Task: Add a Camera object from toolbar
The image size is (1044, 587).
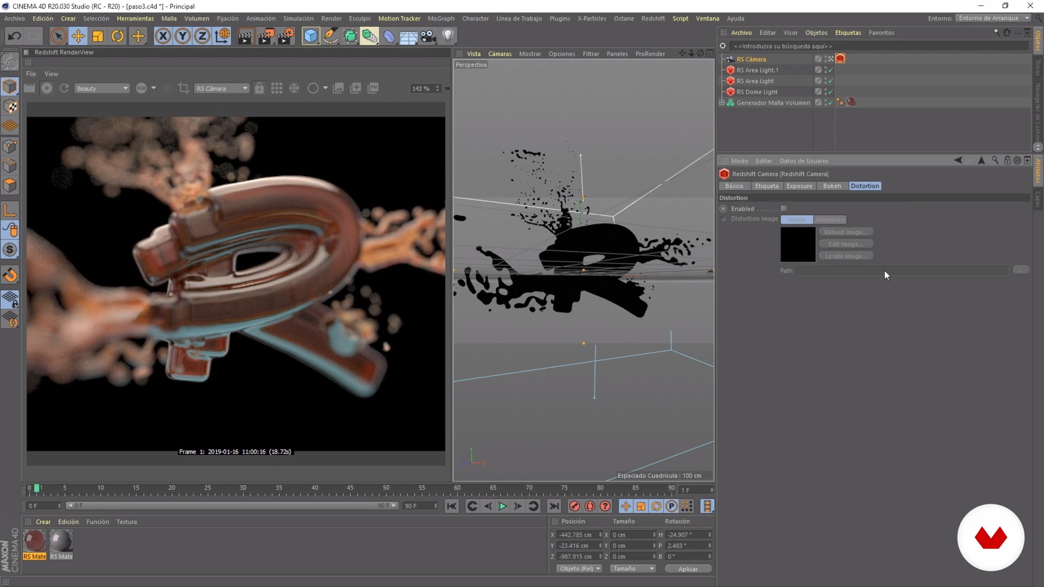Action: (428, 36)
